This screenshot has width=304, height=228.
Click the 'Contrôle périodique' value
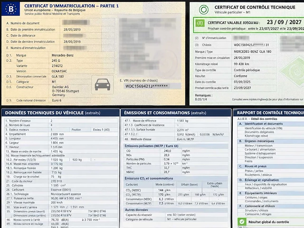click(x=247, y=70)
